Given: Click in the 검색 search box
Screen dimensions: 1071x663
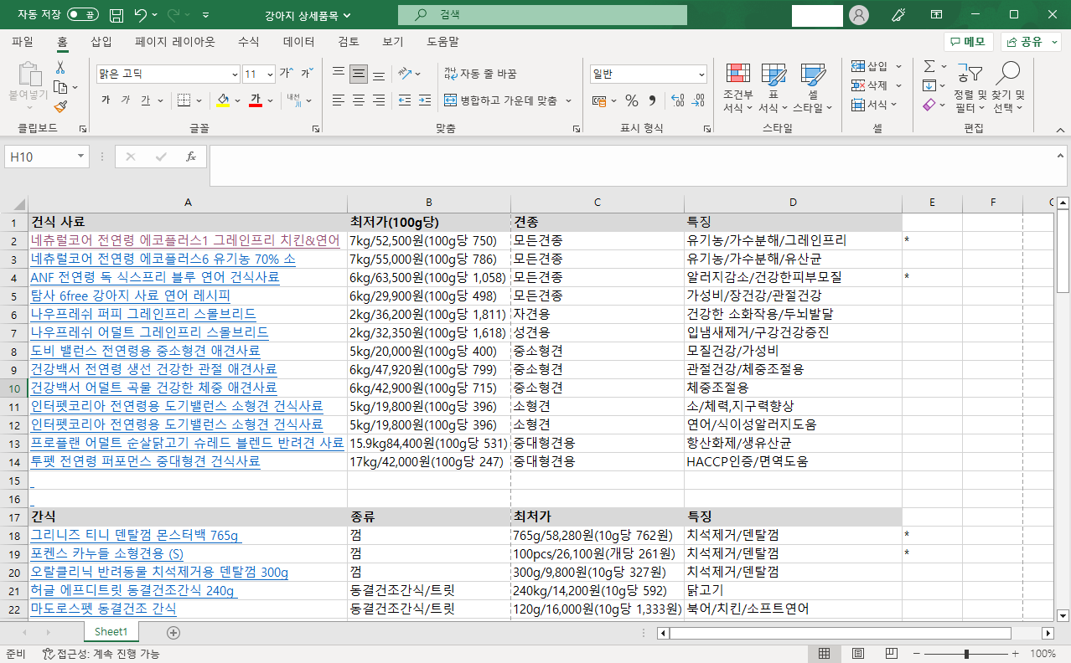Looking at the screenshot, I should [x=542, y=15].
